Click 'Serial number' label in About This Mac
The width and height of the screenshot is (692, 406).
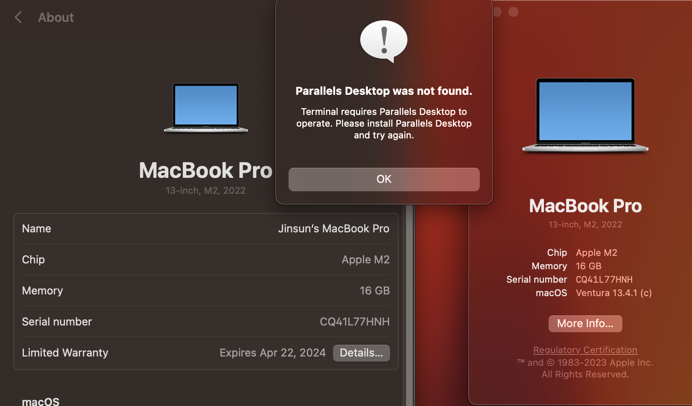(x=536, y=279)
